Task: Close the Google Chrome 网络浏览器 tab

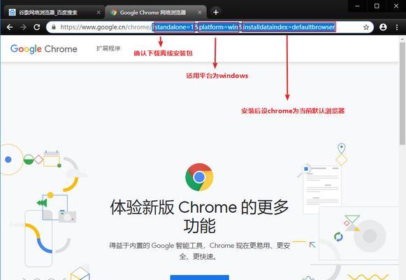Action: [x=200, y=12]
